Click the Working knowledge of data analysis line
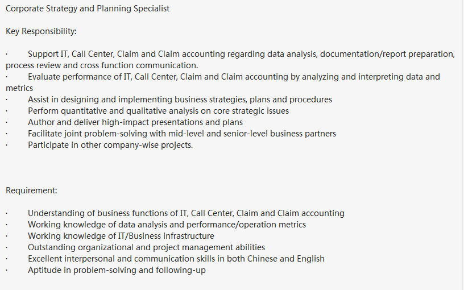 tap(167, 225)
